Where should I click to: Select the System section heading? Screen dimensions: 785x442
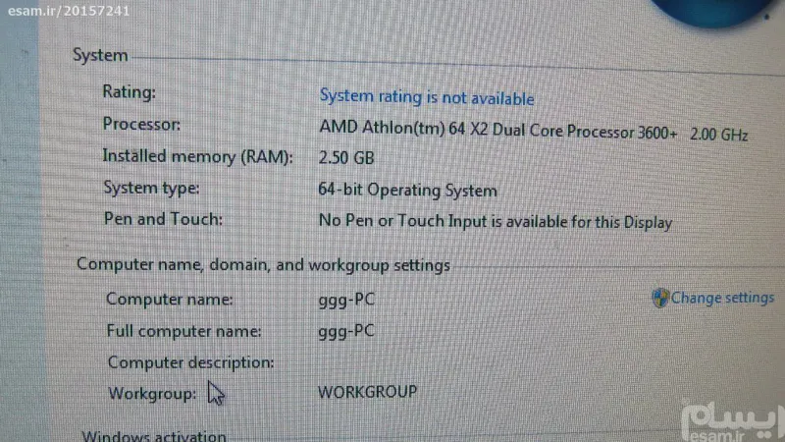100,55
